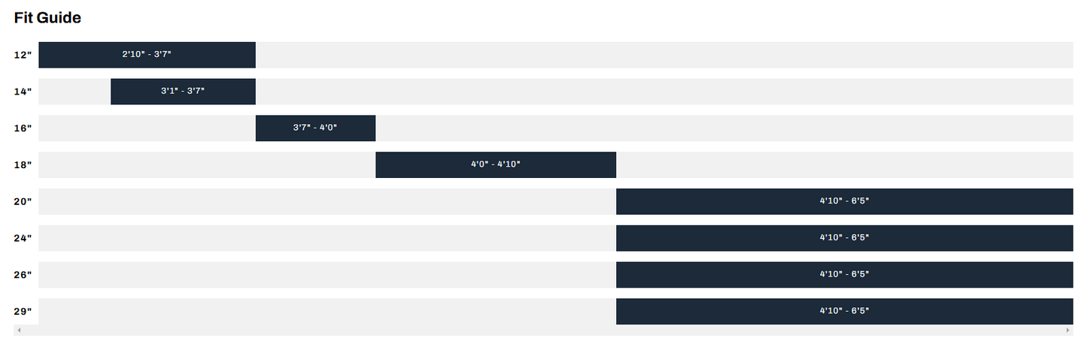1087x356 pixels.
Task: Select the 4'10" - 6'5" bar in the 24" row
Action: click(844, 238)
